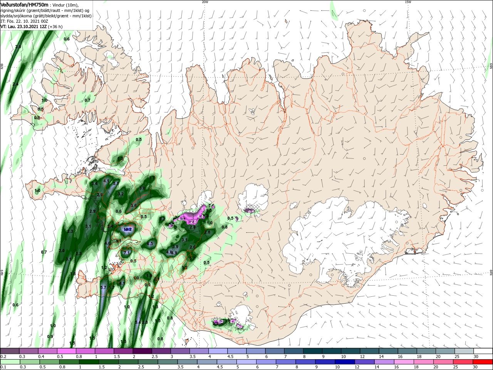
Task: Click the 10.2 precipitation value on the map
Action: [x=128, y=229]
